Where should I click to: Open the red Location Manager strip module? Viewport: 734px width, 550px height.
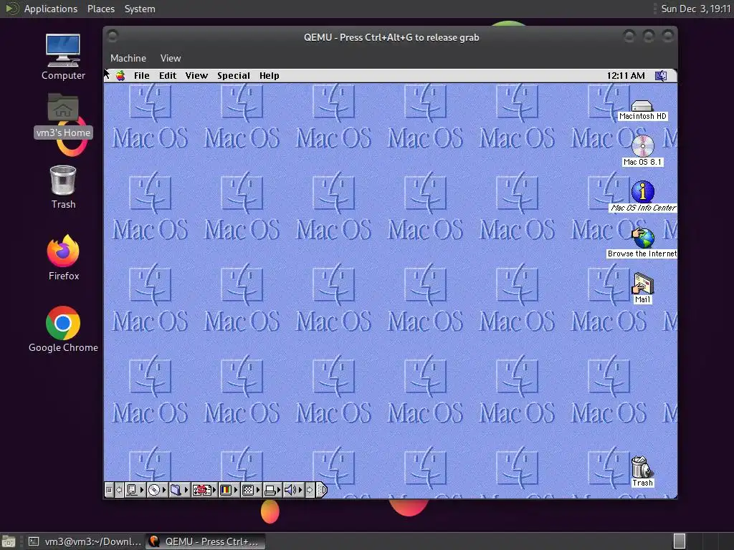(x=204, y=490)
